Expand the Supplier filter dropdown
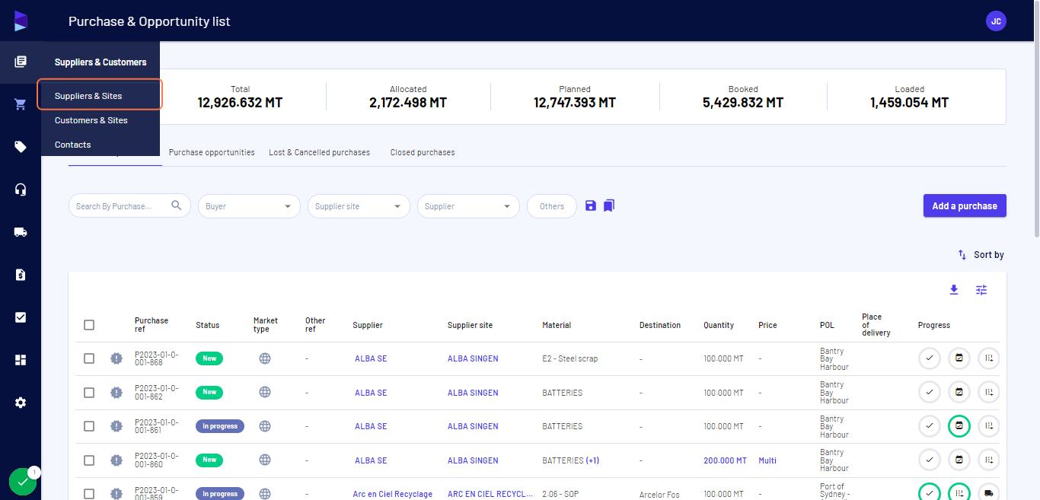 (468, 206)
